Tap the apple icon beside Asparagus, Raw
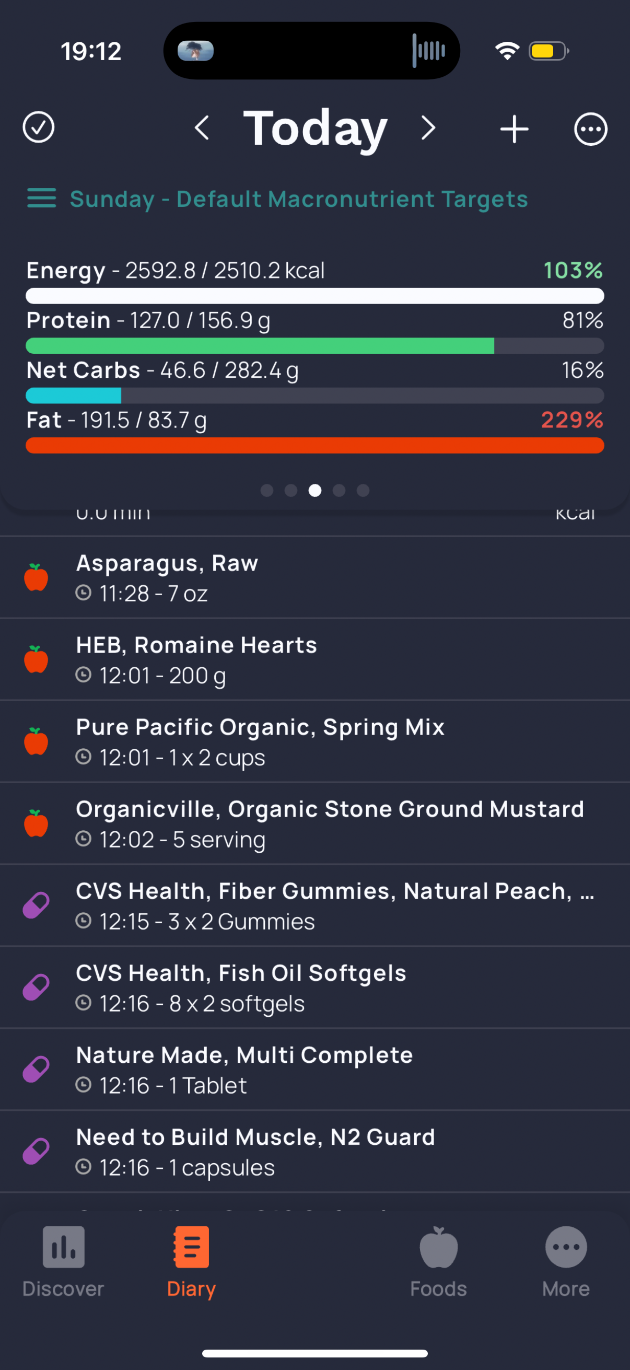 (x=36, y=577)
